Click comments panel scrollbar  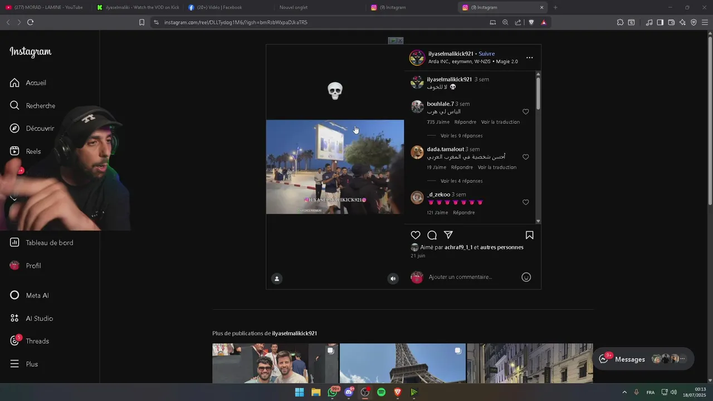(538, 93)
